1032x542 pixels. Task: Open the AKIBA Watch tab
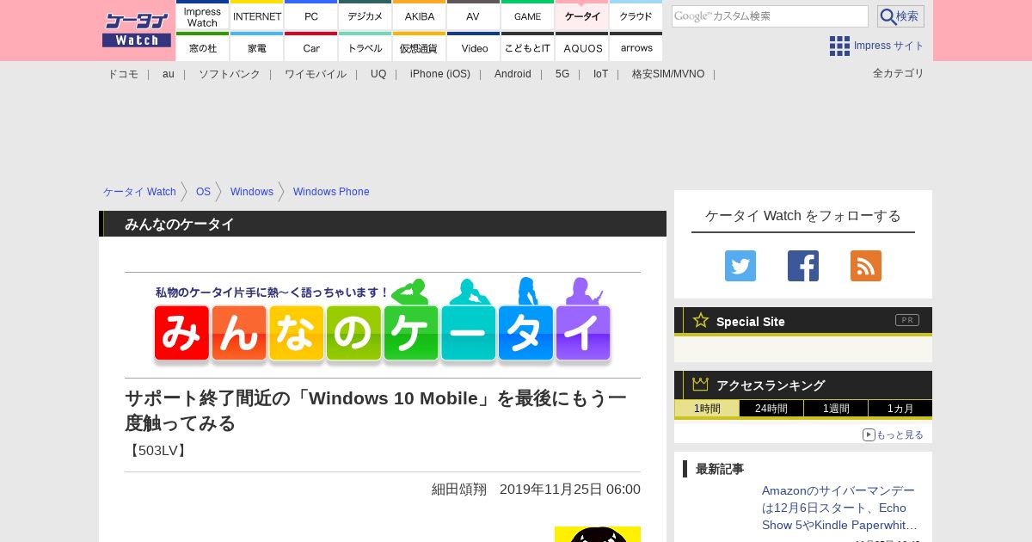[x=420, y=16]
